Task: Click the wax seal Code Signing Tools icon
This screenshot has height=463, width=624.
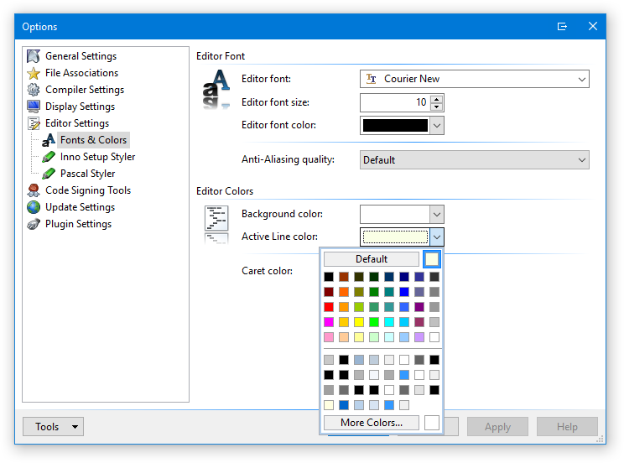Action: click(x=34, y=190)
